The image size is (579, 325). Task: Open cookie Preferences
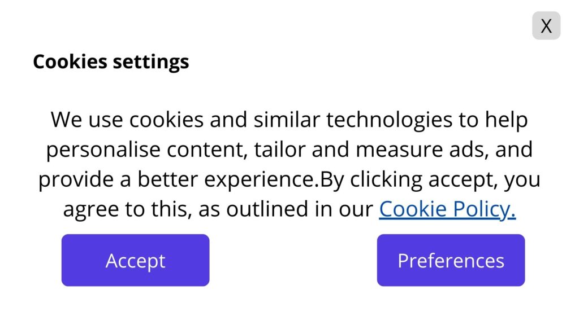pyautogui.click(x=451, y=261)
